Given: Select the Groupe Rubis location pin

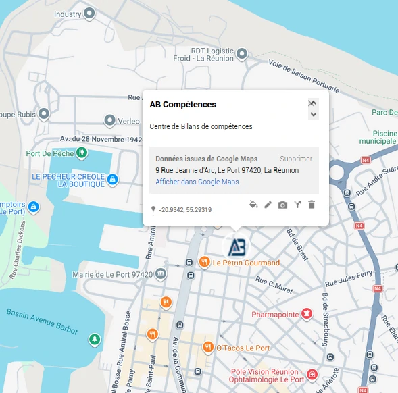Looking at the screenshot, I should (44, 114).
